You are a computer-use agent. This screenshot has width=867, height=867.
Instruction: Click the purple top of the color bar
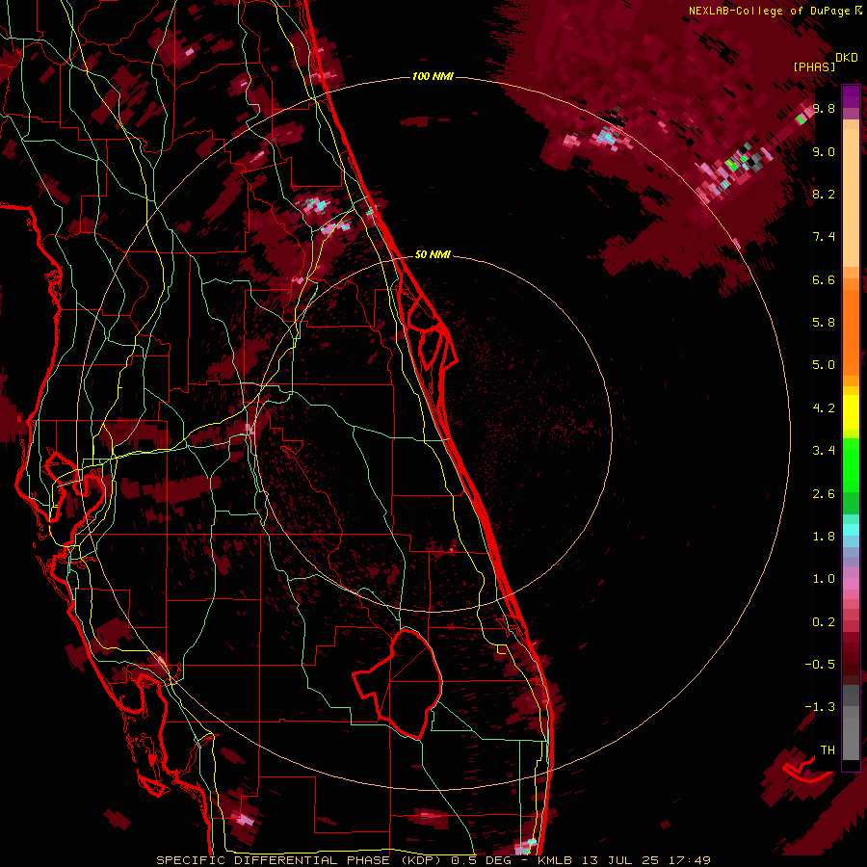pyautogui.click(x=851, y=96)
